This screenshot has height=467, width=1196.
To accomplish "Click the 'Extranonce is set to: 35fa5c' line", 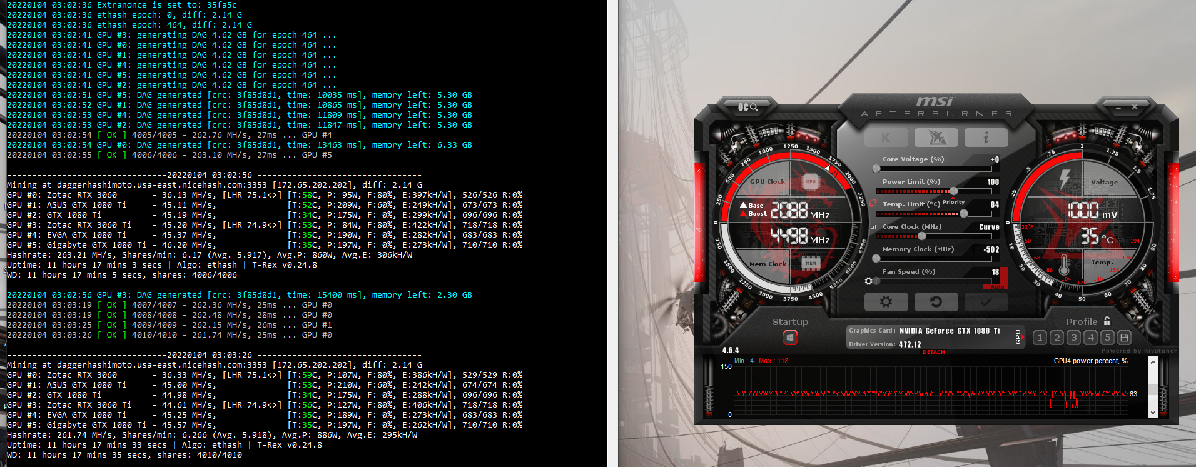I will 121,5.
